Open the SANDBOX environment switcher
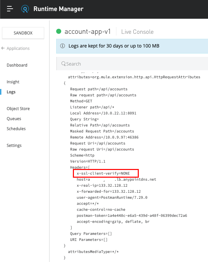This screenshot has height=262, width=208. click(x=23, y=33)
